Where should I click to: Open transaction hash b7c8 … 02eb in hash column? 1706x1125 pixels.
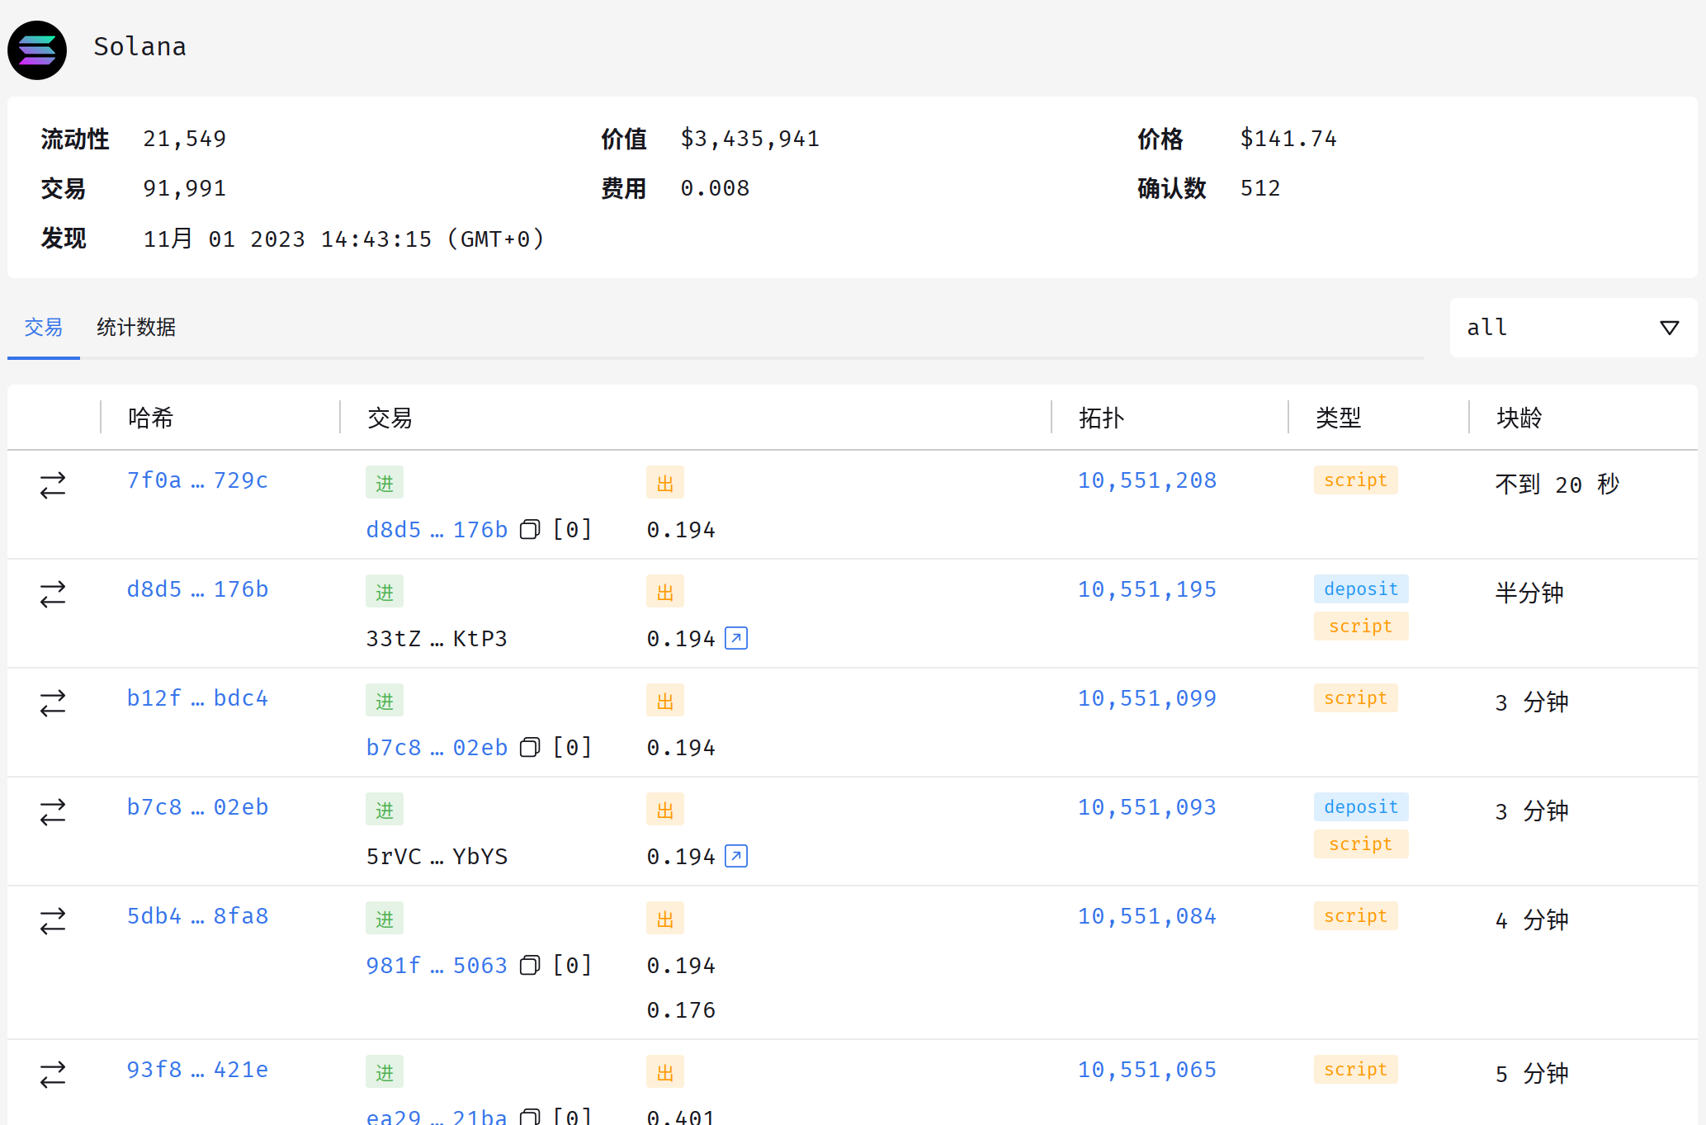click(x=197, y=807)
